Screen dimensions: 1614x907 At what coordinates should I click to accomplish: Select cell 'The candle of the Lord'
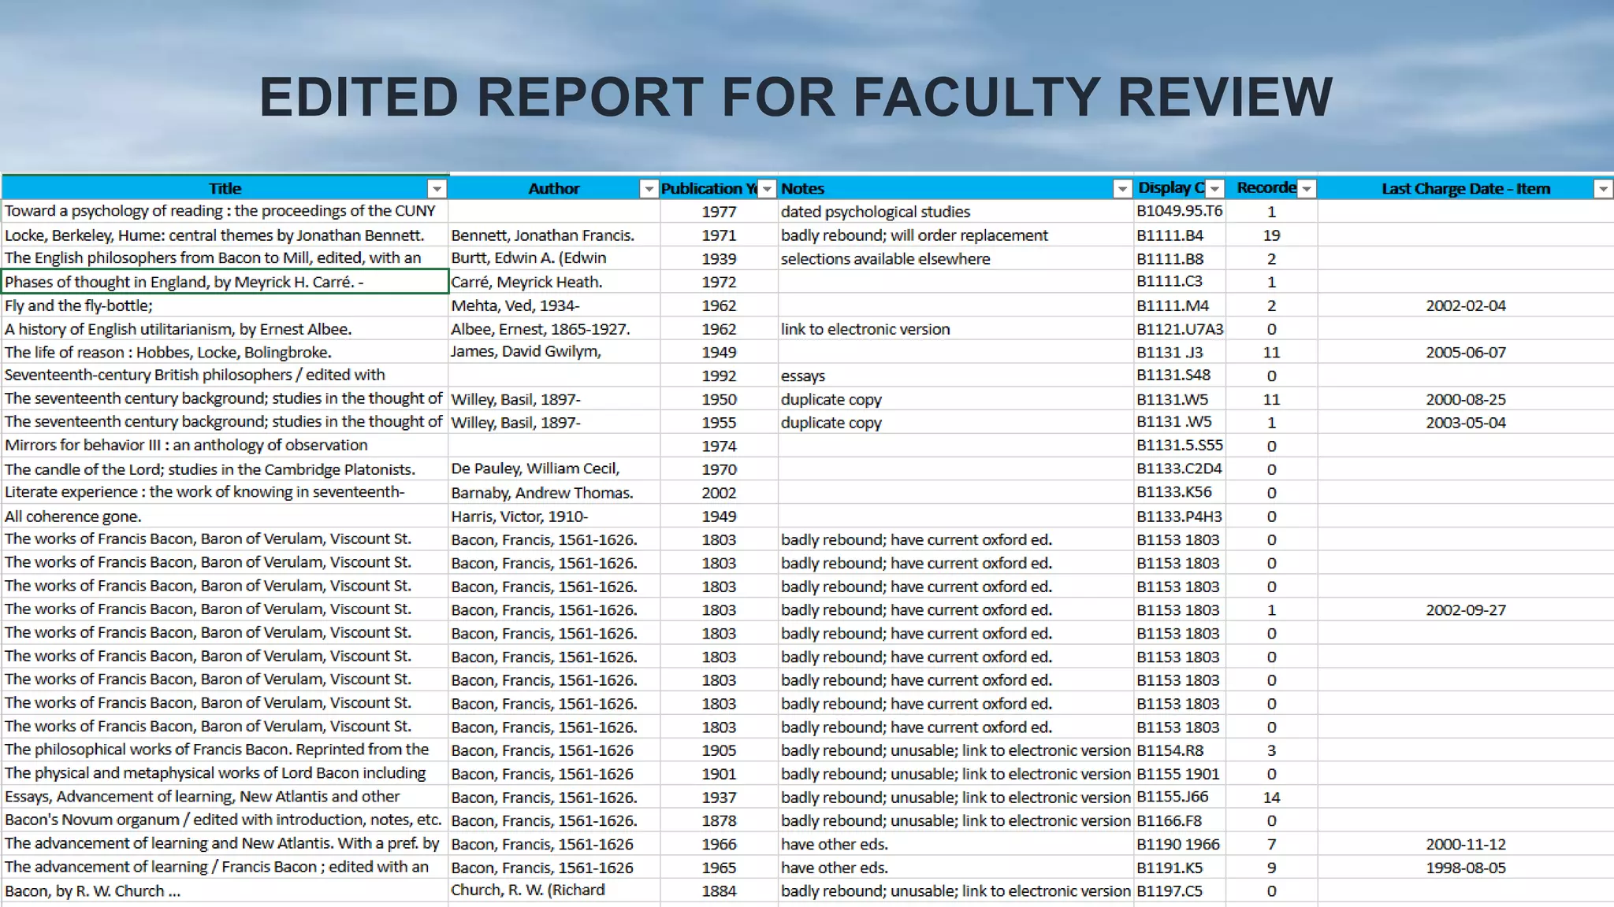225,469
